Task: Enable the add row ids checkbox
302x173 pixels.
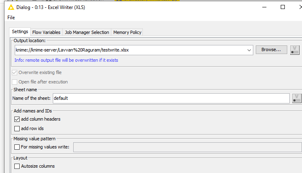Action: [17, 128]
